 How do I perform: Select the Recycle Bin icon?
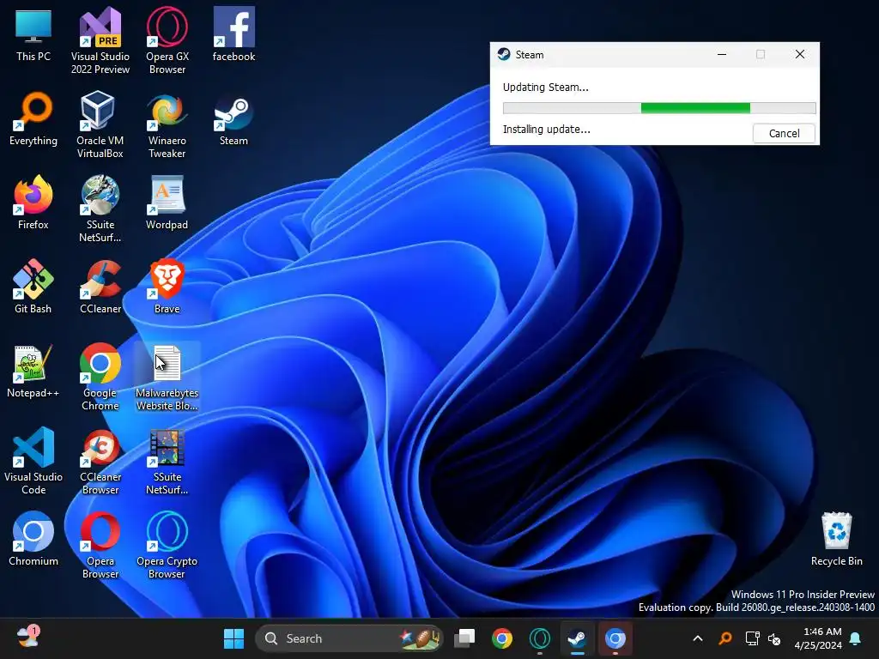(836, 539)
